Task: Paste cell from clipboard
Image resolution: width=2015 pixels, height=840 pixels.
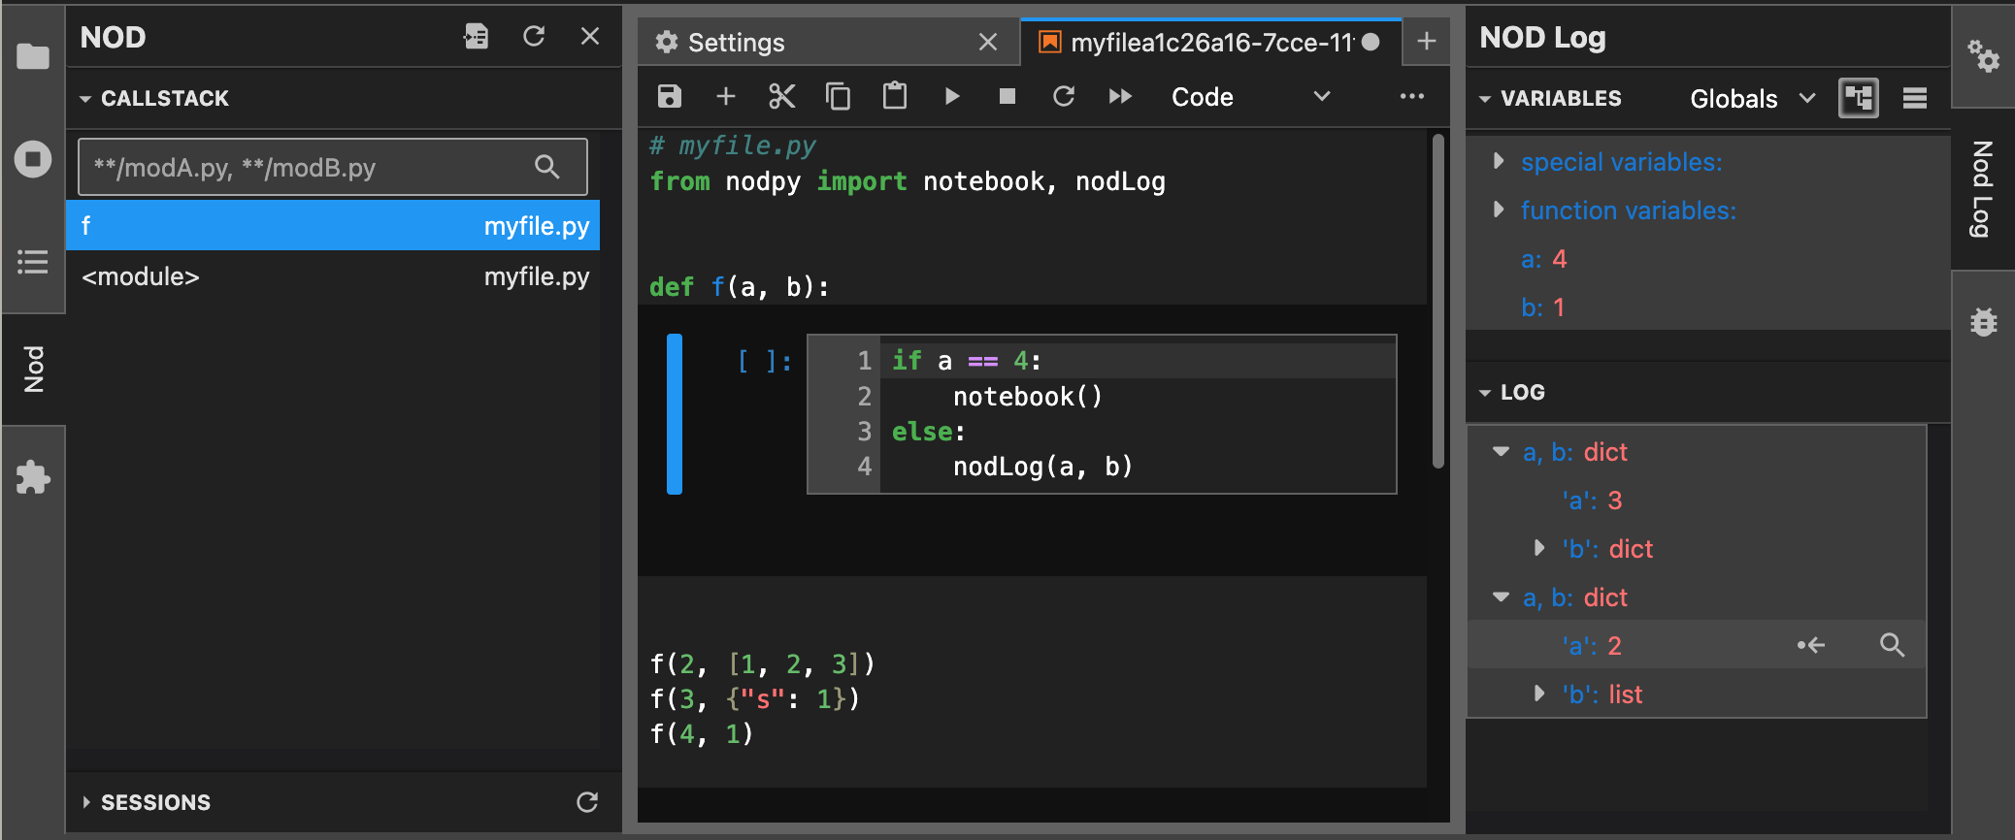Action: [895, 96]
